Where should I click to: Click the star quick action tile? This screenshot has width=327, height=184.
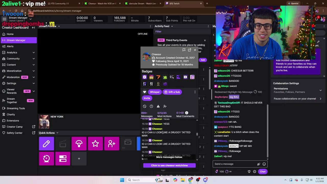click(x=95, y=144)
